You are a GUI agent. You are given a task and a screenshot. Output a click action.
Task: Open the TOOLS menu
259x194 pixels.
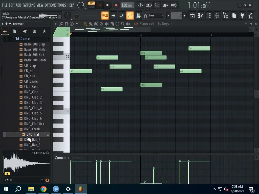pyautogui.click(x=62, y=5)
